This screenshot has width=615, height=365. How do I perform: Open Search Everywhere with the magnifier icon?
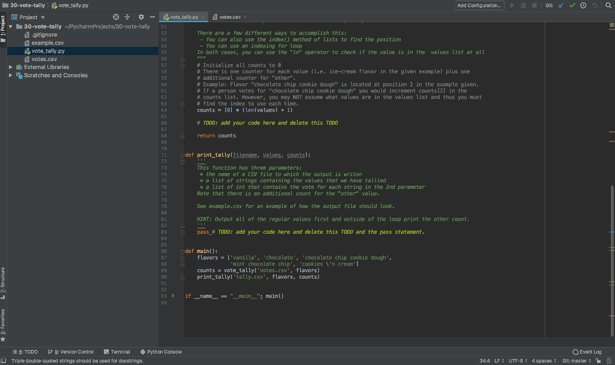click(x=608, y=5)
